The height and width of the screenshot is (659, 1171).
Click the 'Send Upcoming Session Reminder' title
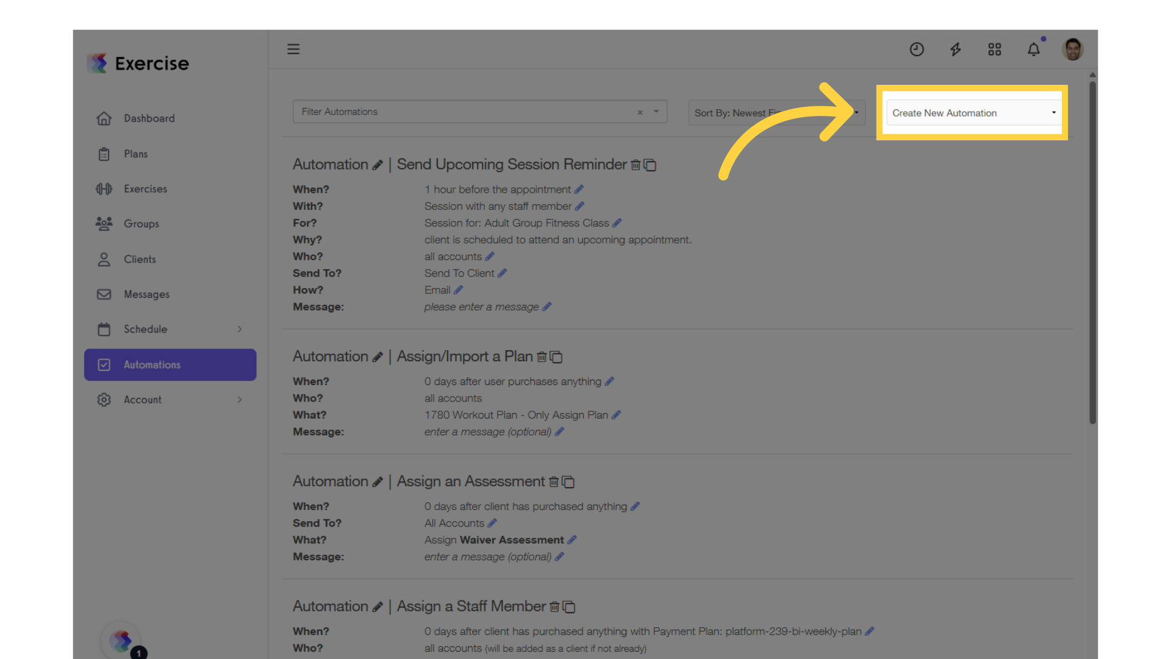pos(512,165)
